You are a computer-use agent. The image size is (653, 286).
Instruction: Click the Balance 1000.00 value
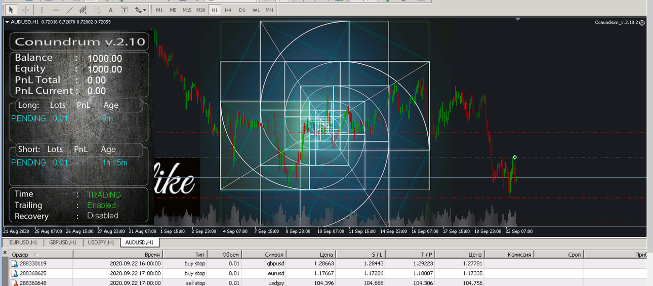[104, 59]
